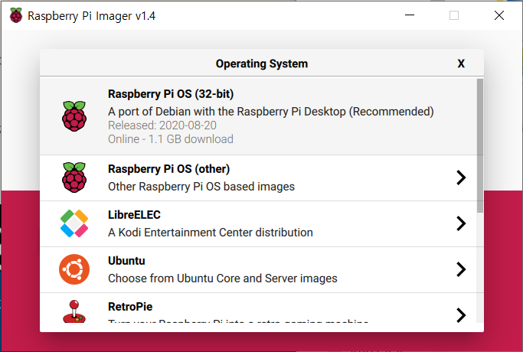Expand the RetroPie chevron arrow
The width and height of the screenshot is (523, 352).
(461, 315)
